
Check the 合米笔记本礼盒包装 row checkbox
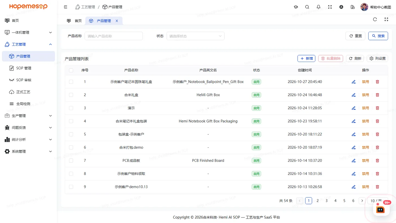[71, 121]
